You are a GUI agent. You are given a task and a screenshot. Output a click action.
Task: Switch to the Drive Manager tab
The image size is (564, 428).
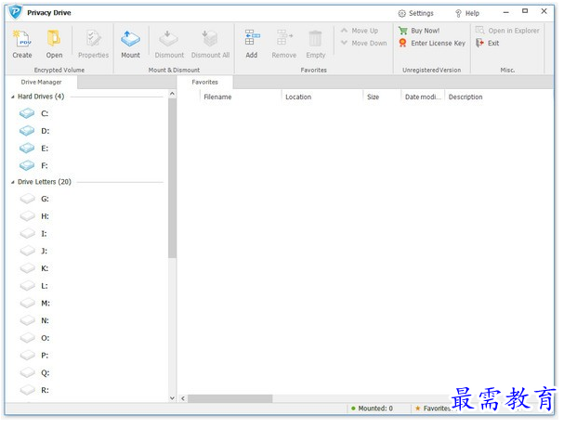[42, 82]
